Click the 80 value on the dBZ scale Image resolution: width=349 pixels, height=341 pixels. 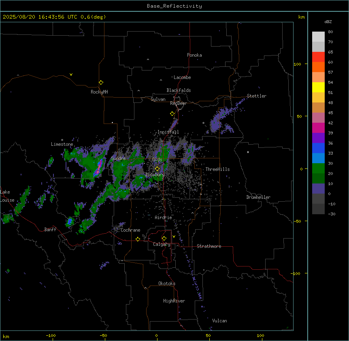[330, 32]
